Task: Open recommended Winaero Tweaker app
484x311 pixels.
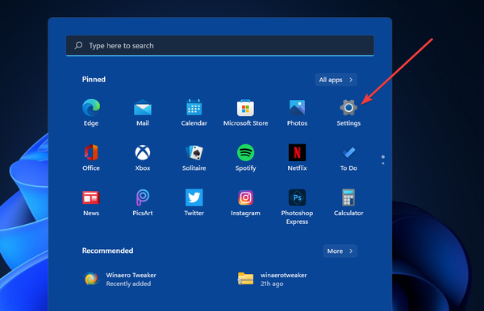Action: pyautogui.click(x=119, y=279)
